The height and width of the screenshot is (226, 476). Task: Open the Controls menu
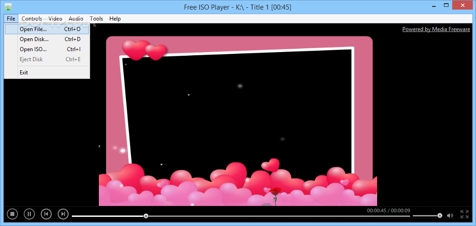[32, 18]
